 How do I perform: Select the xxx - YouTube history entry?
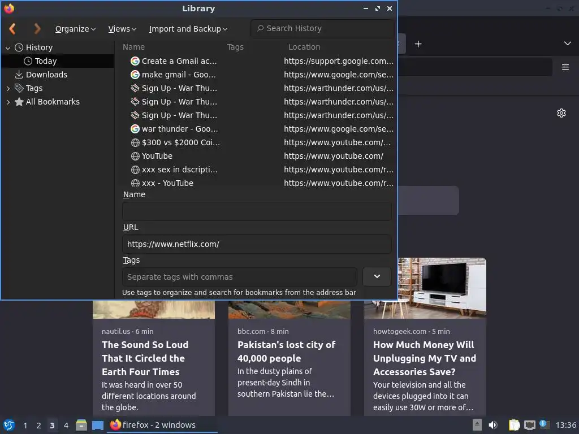pos(167,183)
